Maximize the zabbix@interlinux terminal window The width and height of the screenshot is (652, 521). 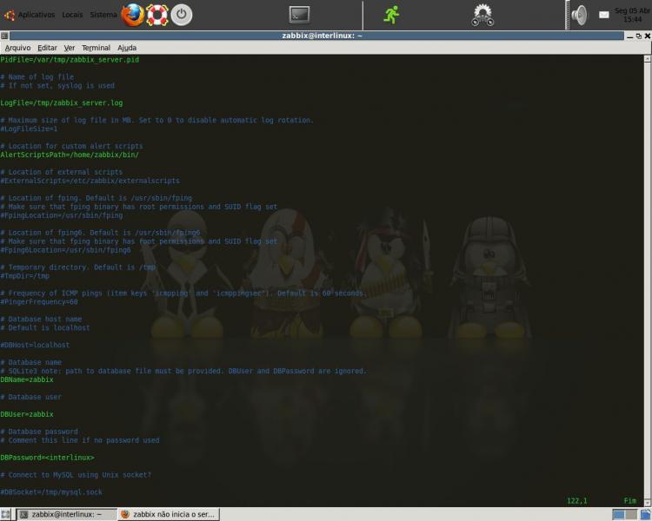[x=639, y=36]
